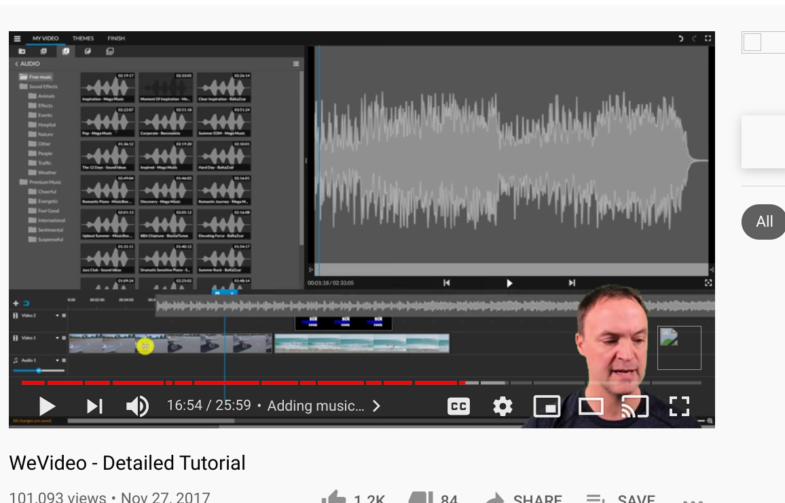The height and width of the screenshot is (503, 785).
Task: Select Moment Of Inspiration audio thumbnail
Action: tap(166, 87)
